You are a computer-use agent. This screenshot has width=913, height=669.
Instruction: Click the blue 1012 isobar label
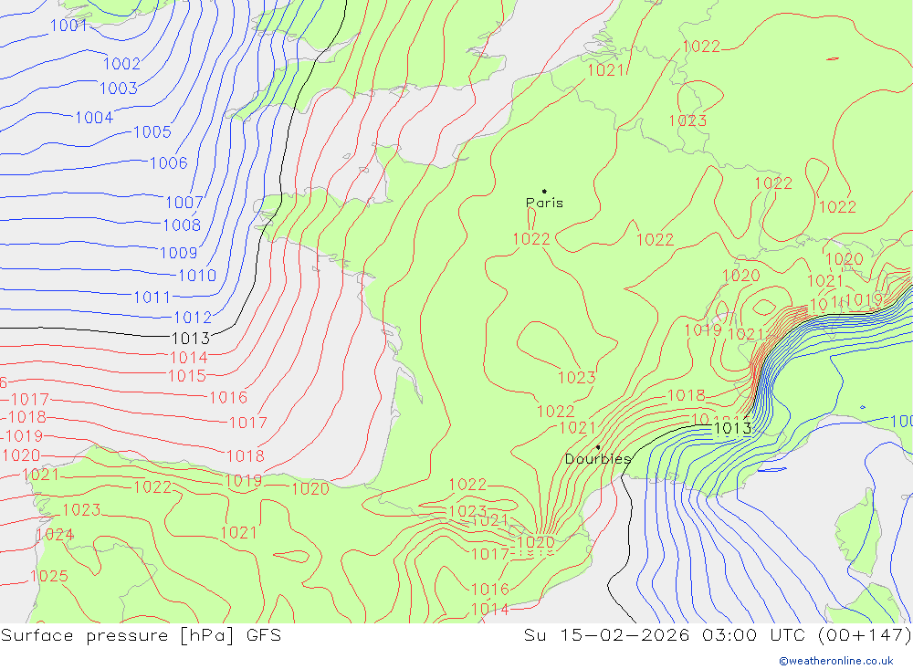pos(193,318)
